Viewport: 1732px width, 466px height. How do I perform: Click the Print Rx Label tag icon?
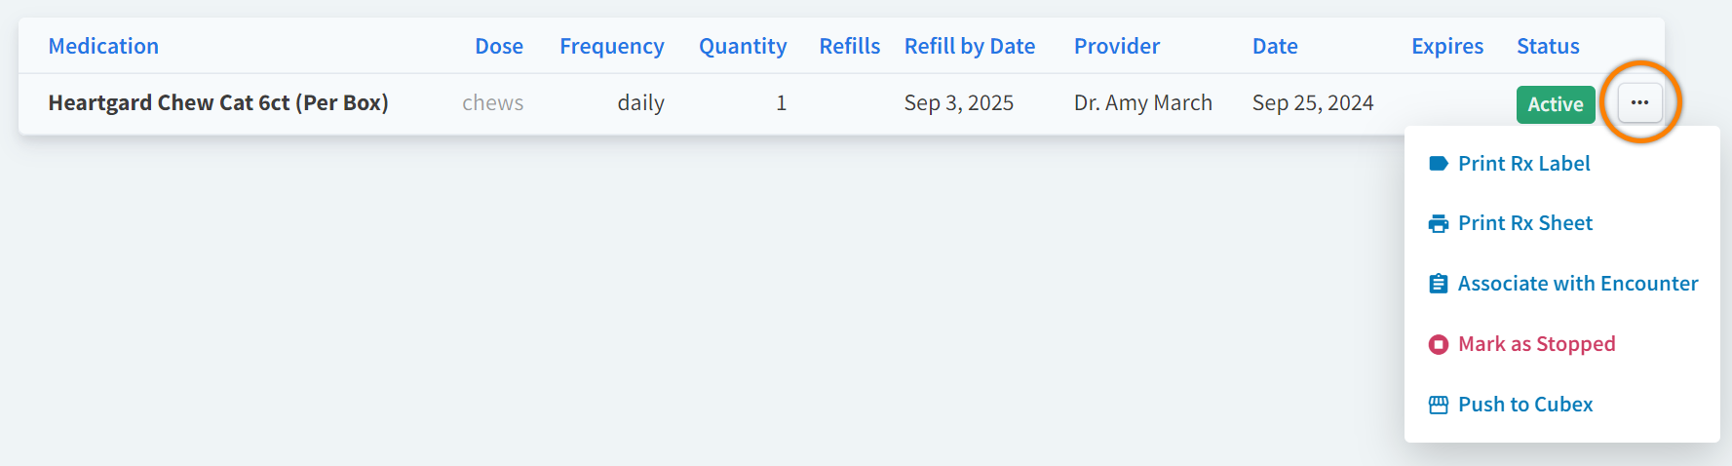[1438, 164]
